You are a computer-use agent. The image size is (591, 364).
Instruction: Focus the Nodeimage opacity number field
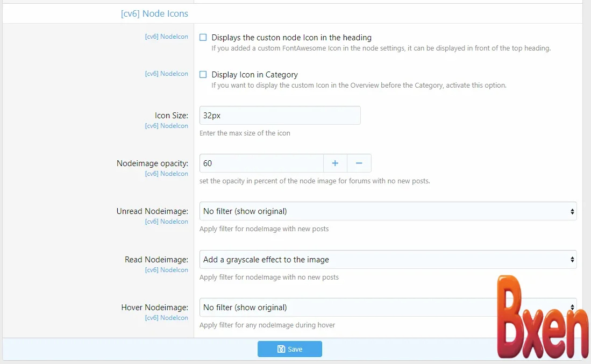click(x=261, y=163)
